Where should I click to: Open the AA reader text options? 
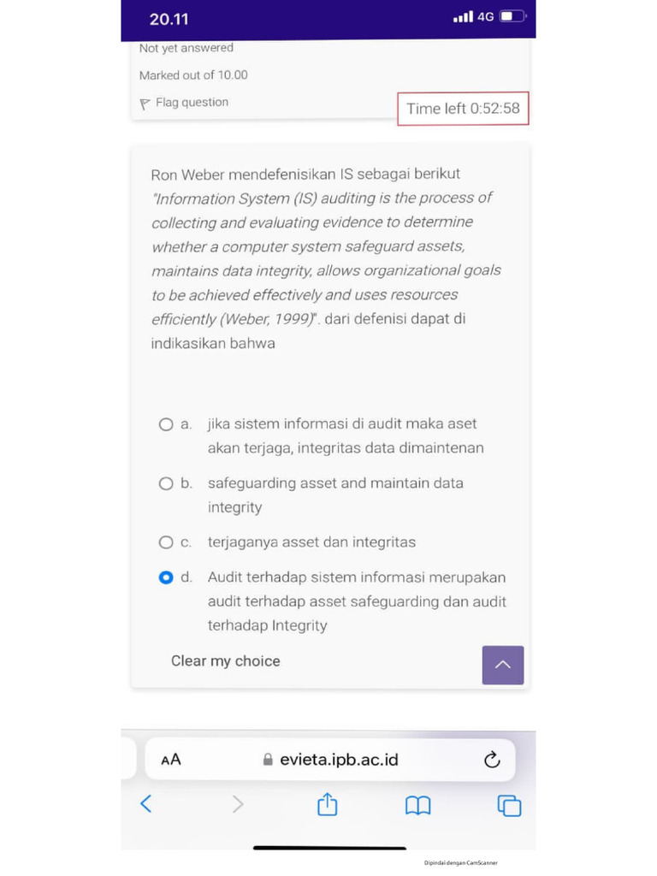[171, 760]
